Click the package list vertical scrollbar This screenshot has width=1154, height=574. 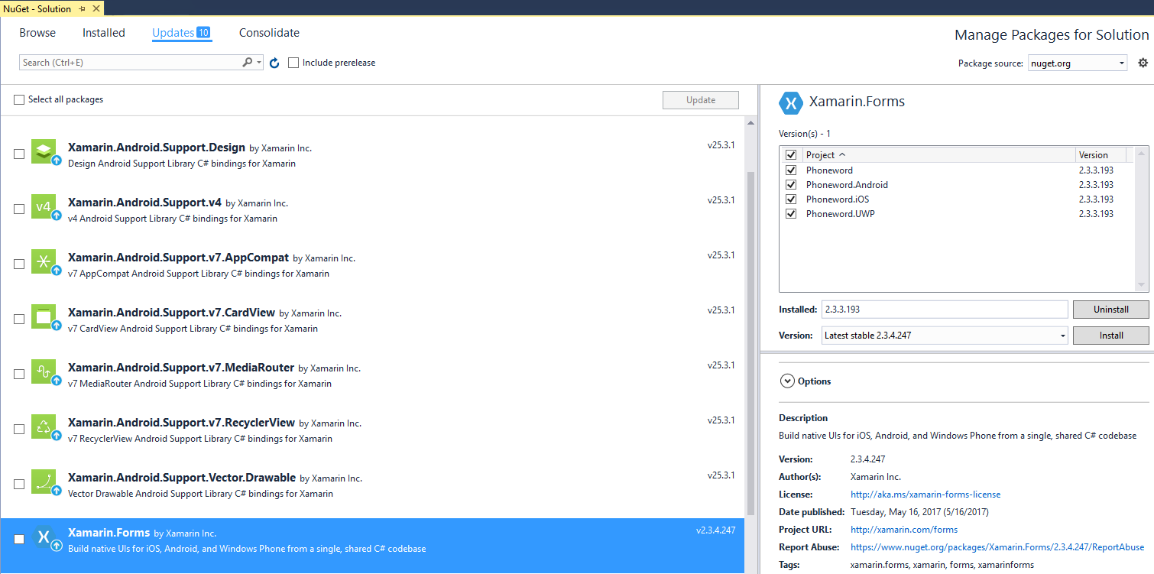(750, 342)
